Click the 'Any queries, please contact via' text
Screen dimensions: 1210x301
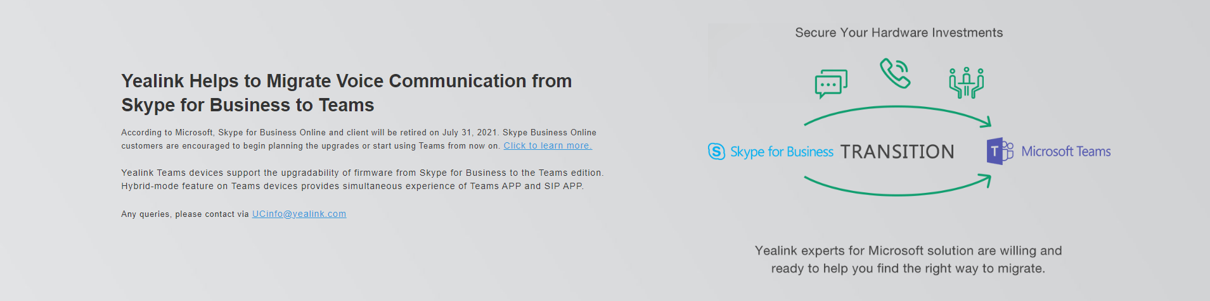185,214
